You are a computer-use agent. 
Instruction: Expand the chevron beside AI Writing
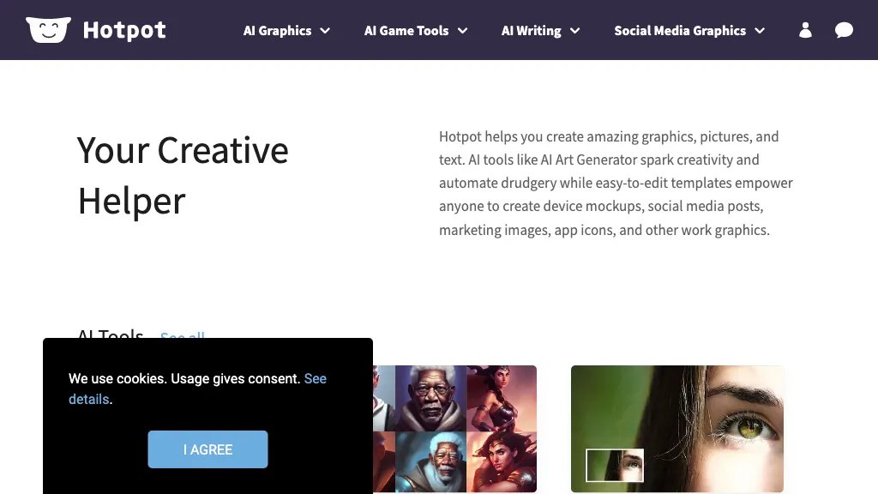[575, 31]
